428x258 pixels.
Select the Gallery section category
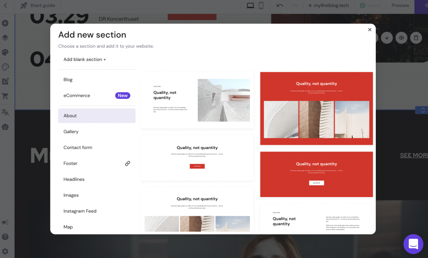click(x=71, y=132)
